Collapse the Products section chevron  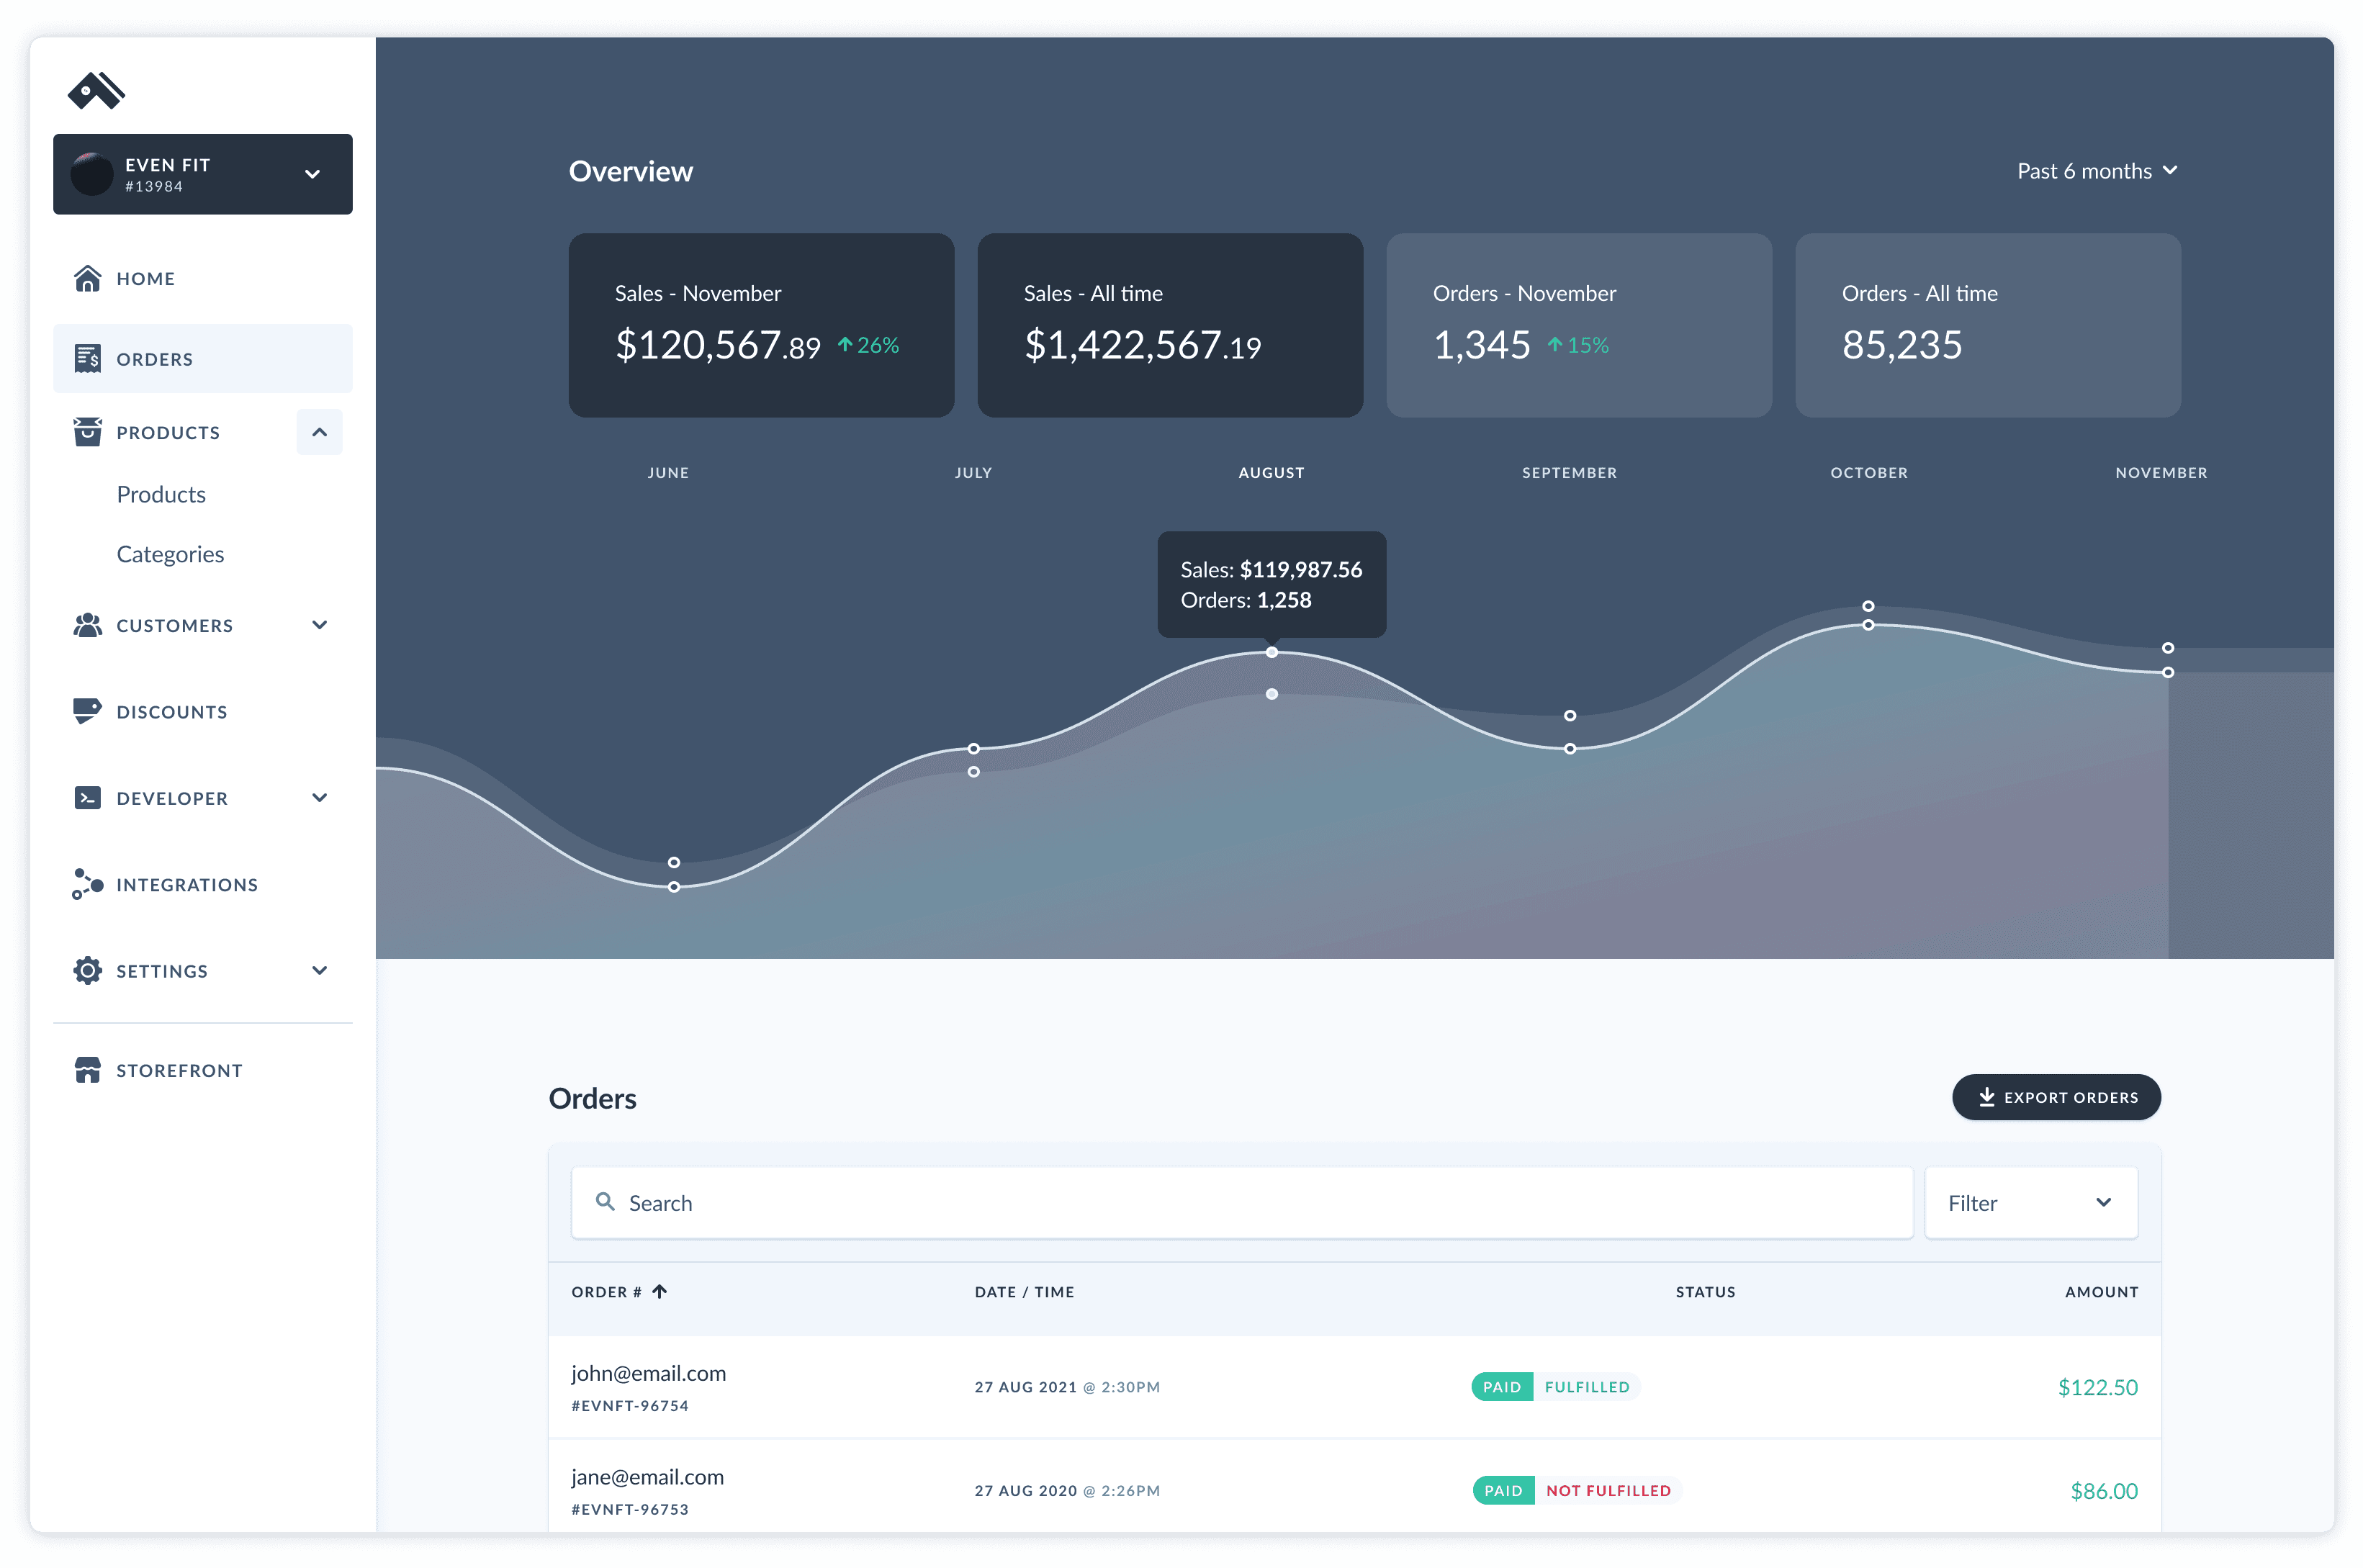[x=319, y=432]
